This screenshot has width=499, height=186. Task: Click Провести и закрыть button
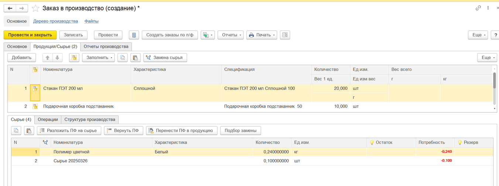tap(30, 35)
